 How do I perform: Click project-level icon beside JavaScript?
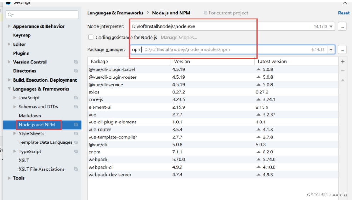[76, 98]
